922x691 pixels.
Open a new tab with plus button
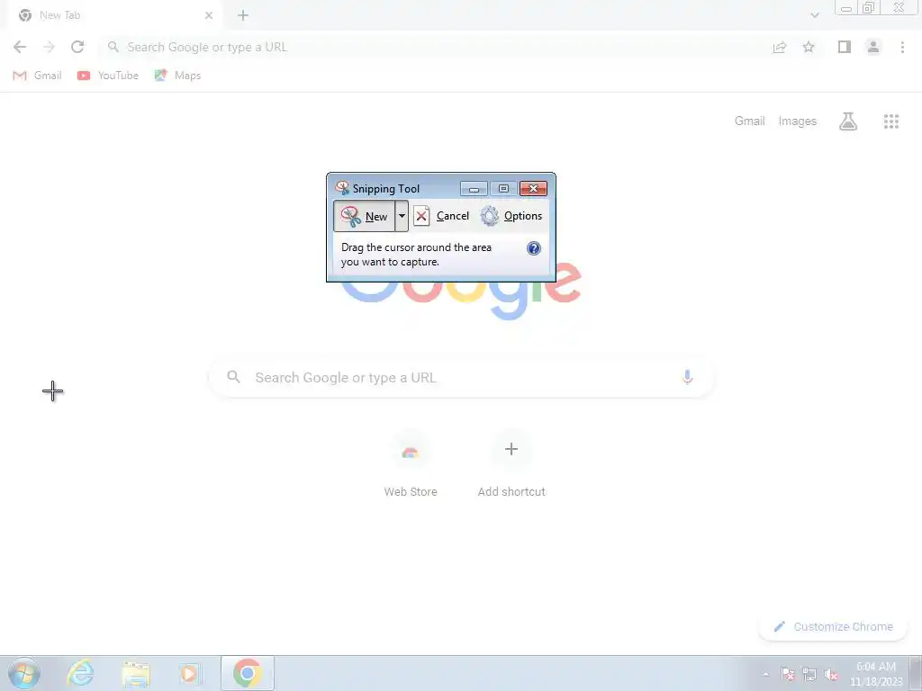pos(243,15)
